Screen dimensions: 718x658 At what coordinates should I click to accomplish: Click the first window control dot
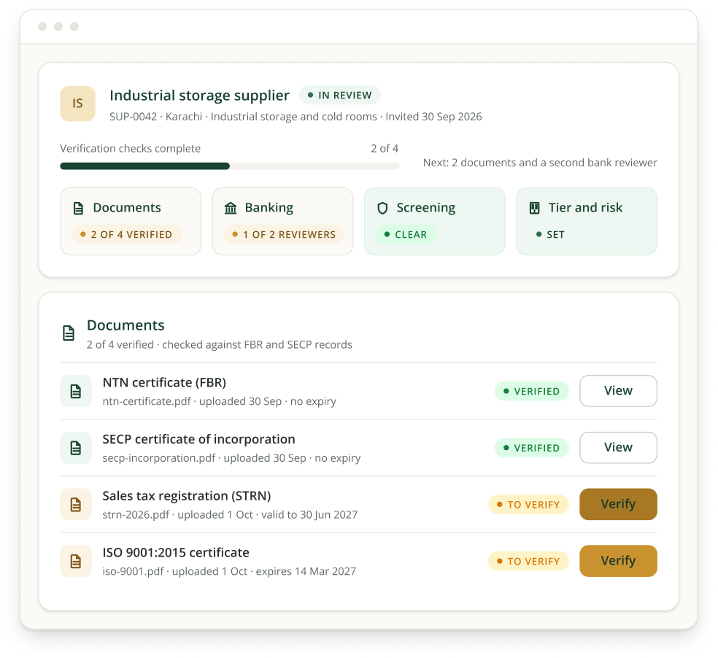pyautogui.click(x=42, y=26)
